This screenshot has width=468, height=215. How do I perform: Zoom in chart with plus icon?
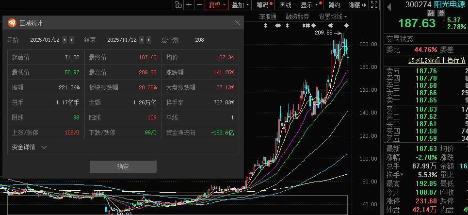click(x=189, y=5)
